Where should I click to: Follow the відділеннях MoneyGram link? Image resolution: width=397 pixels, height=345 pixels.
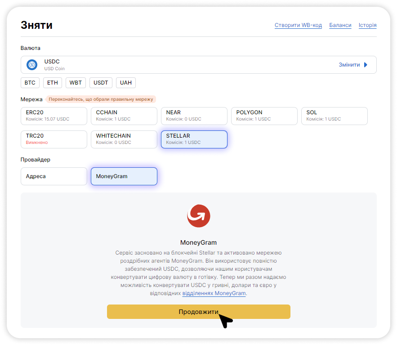click(214, 293)
